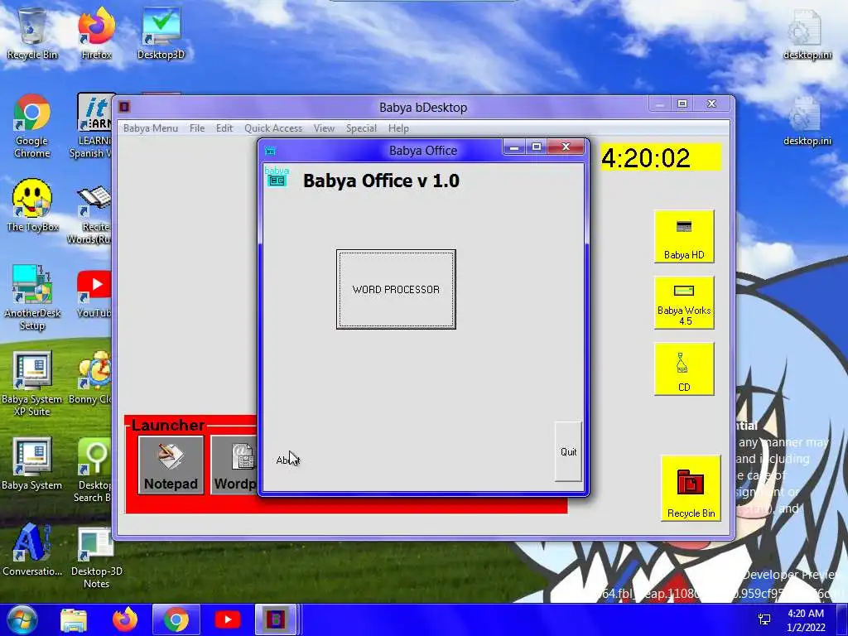Click the Quit button in Babya Office
848x636 pixels.
tap(568, 451)
